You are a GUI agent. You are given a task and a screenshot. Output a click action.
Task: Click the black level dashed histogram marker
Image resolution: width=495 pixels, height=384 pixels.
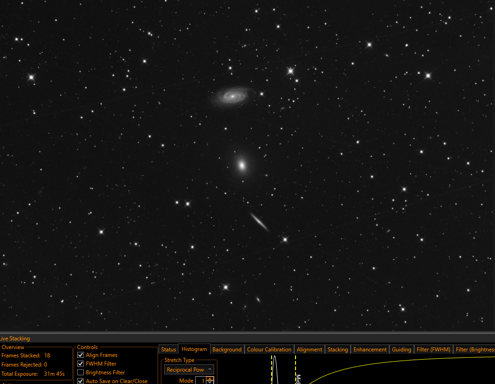click(x=272, y=369)
